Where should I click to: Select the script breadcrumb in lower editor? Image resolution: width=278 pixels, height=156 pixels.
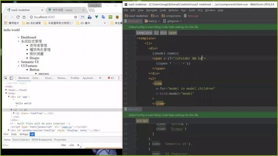(142, 121)
